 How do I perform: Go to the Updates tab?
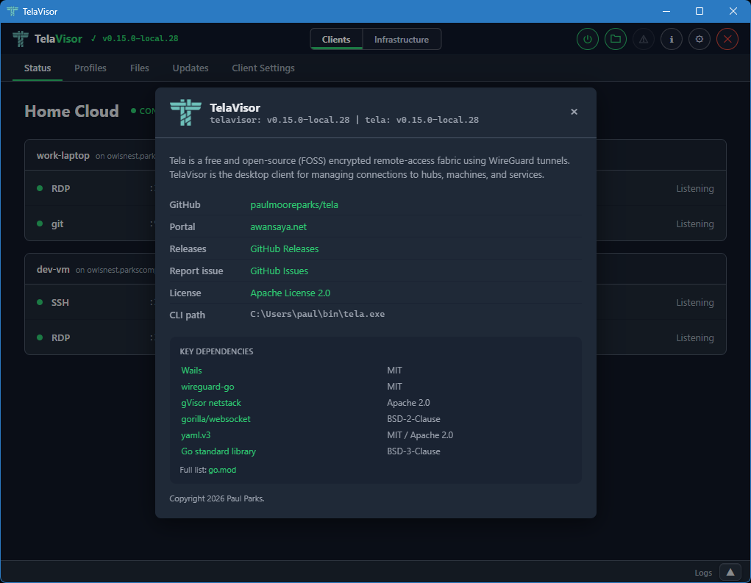(x=191, y=68)
